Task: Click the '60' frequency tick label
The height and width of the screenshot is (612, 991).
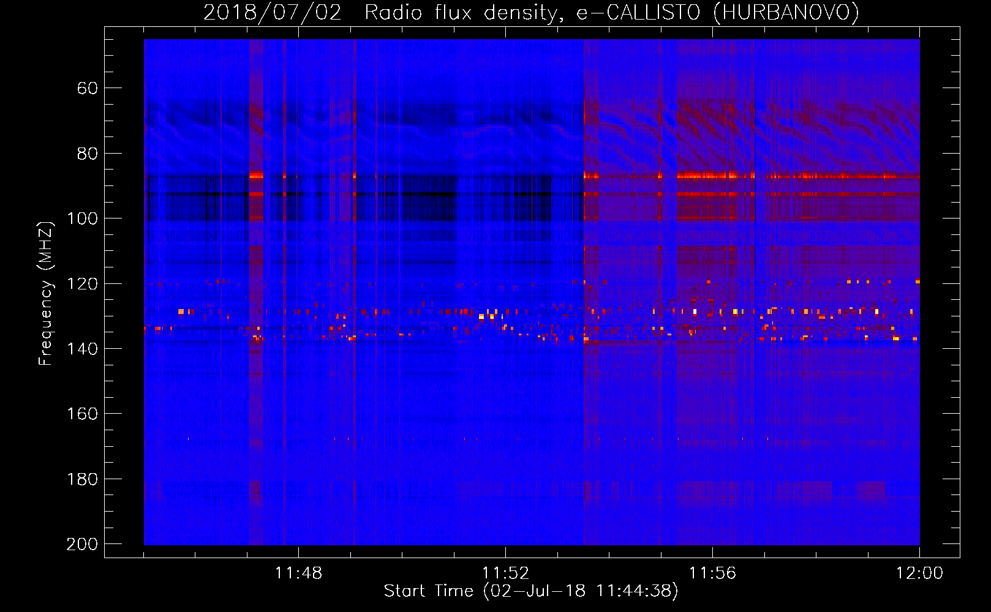Action: tap(88, 88)
